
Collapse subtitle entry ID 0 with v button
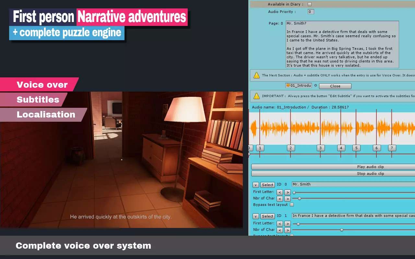(255, 185)
